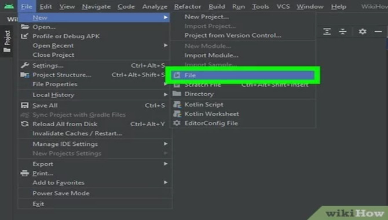The image size is (388, 220).
Task: Open the Project side tool tab
Action: point(7,41)
